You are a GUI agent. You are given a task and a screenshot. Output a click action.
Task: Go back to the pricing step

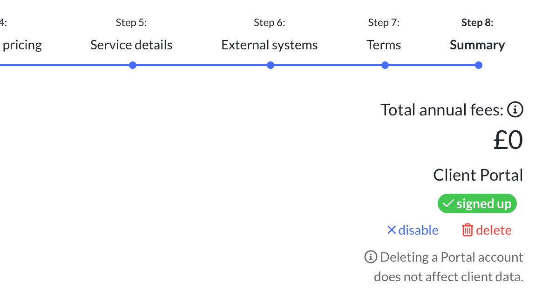click(x=22, y=45)
